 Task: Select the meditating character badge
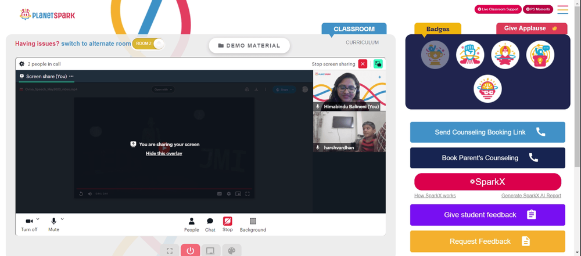(505, 55)
